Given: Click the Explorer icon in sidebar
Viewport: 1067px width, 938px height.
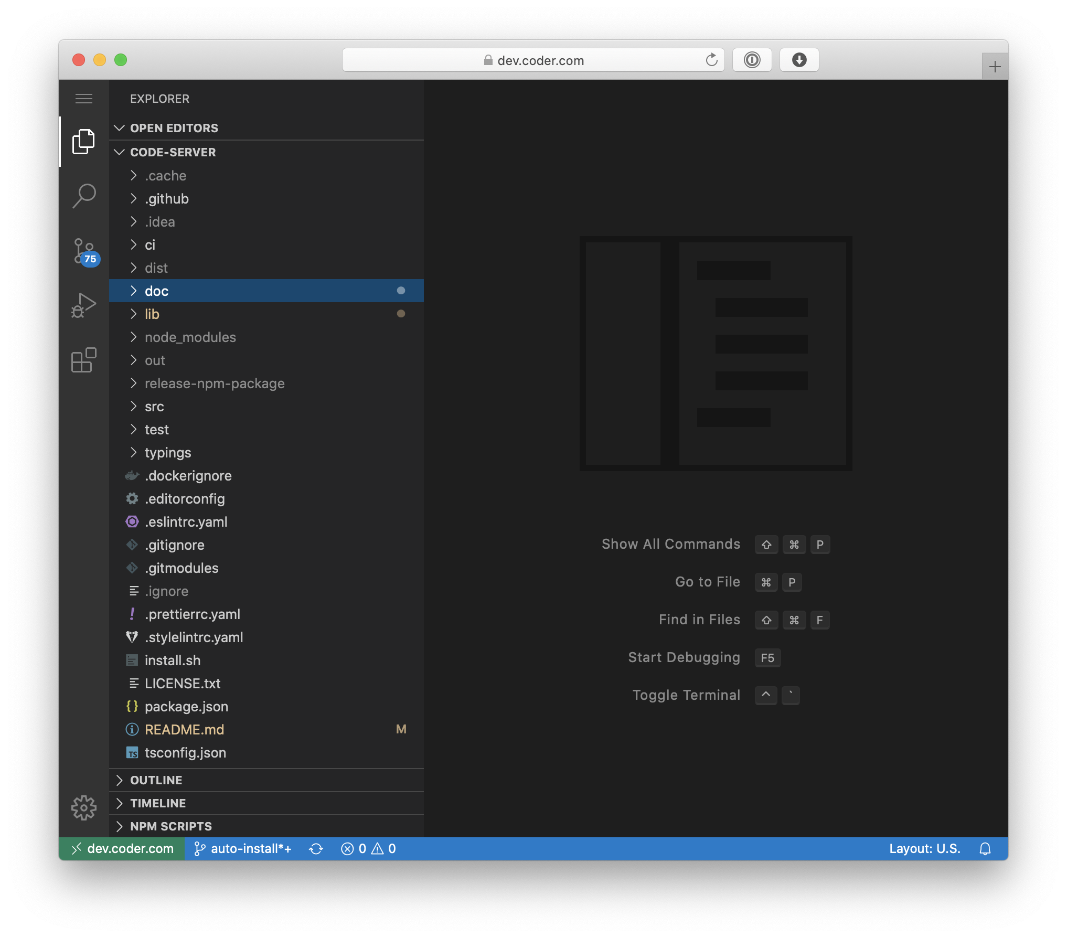Looking at the screenshot, I should coord(83,141).
